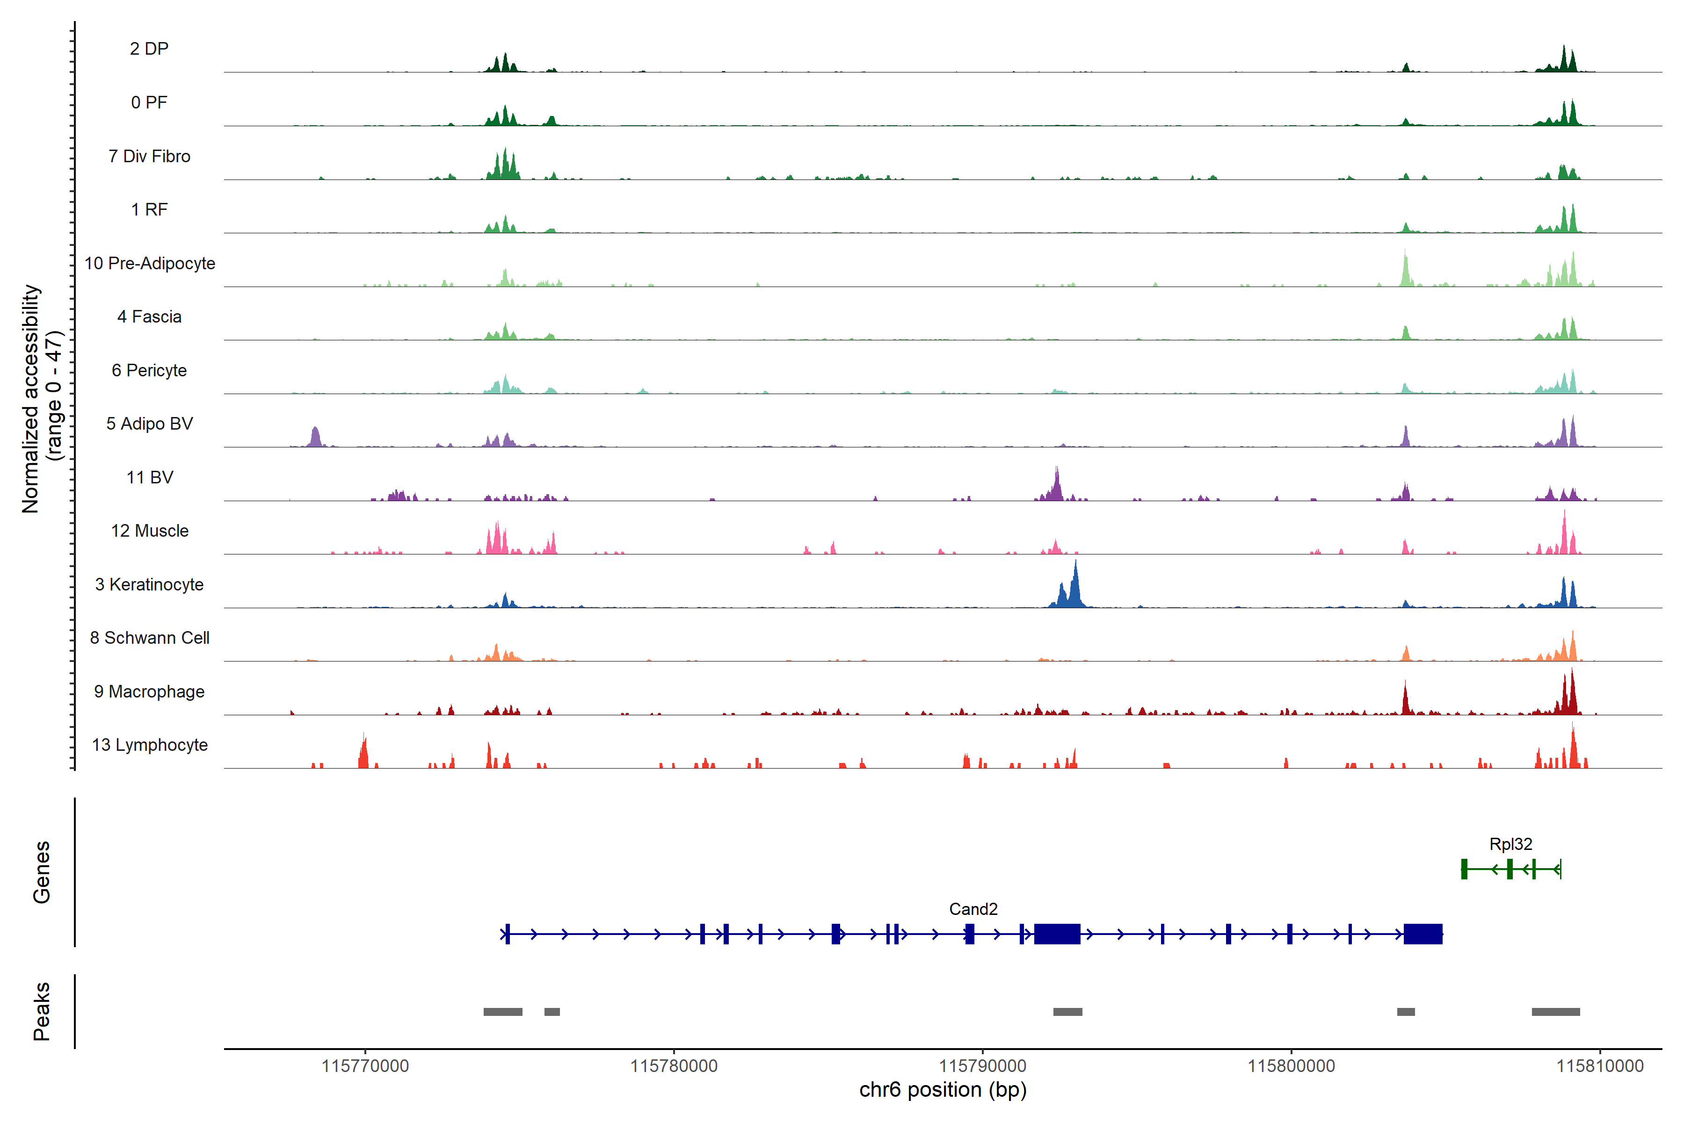
Task: Click the 115790000 axis tick label
Action: (982, 1065)
